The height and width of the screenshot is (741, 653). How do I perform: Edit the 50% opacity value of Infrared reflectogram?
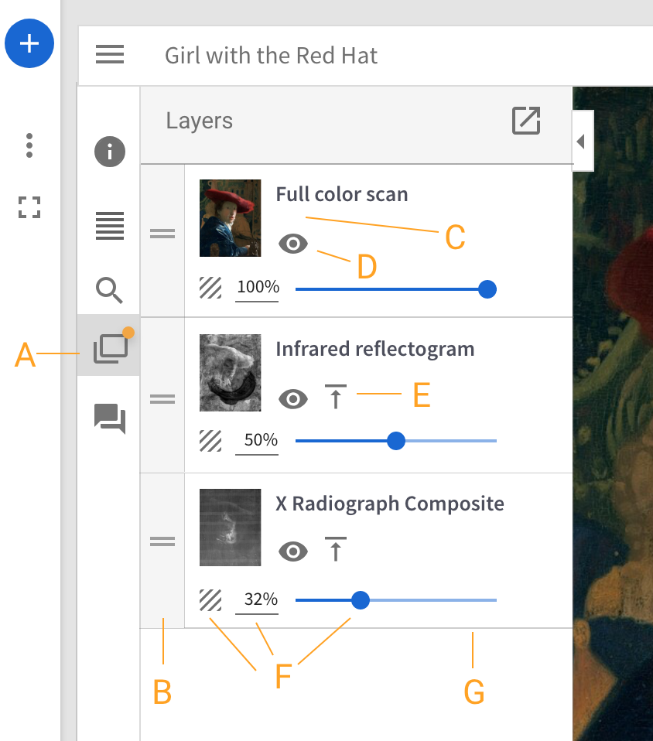[256, 439]
